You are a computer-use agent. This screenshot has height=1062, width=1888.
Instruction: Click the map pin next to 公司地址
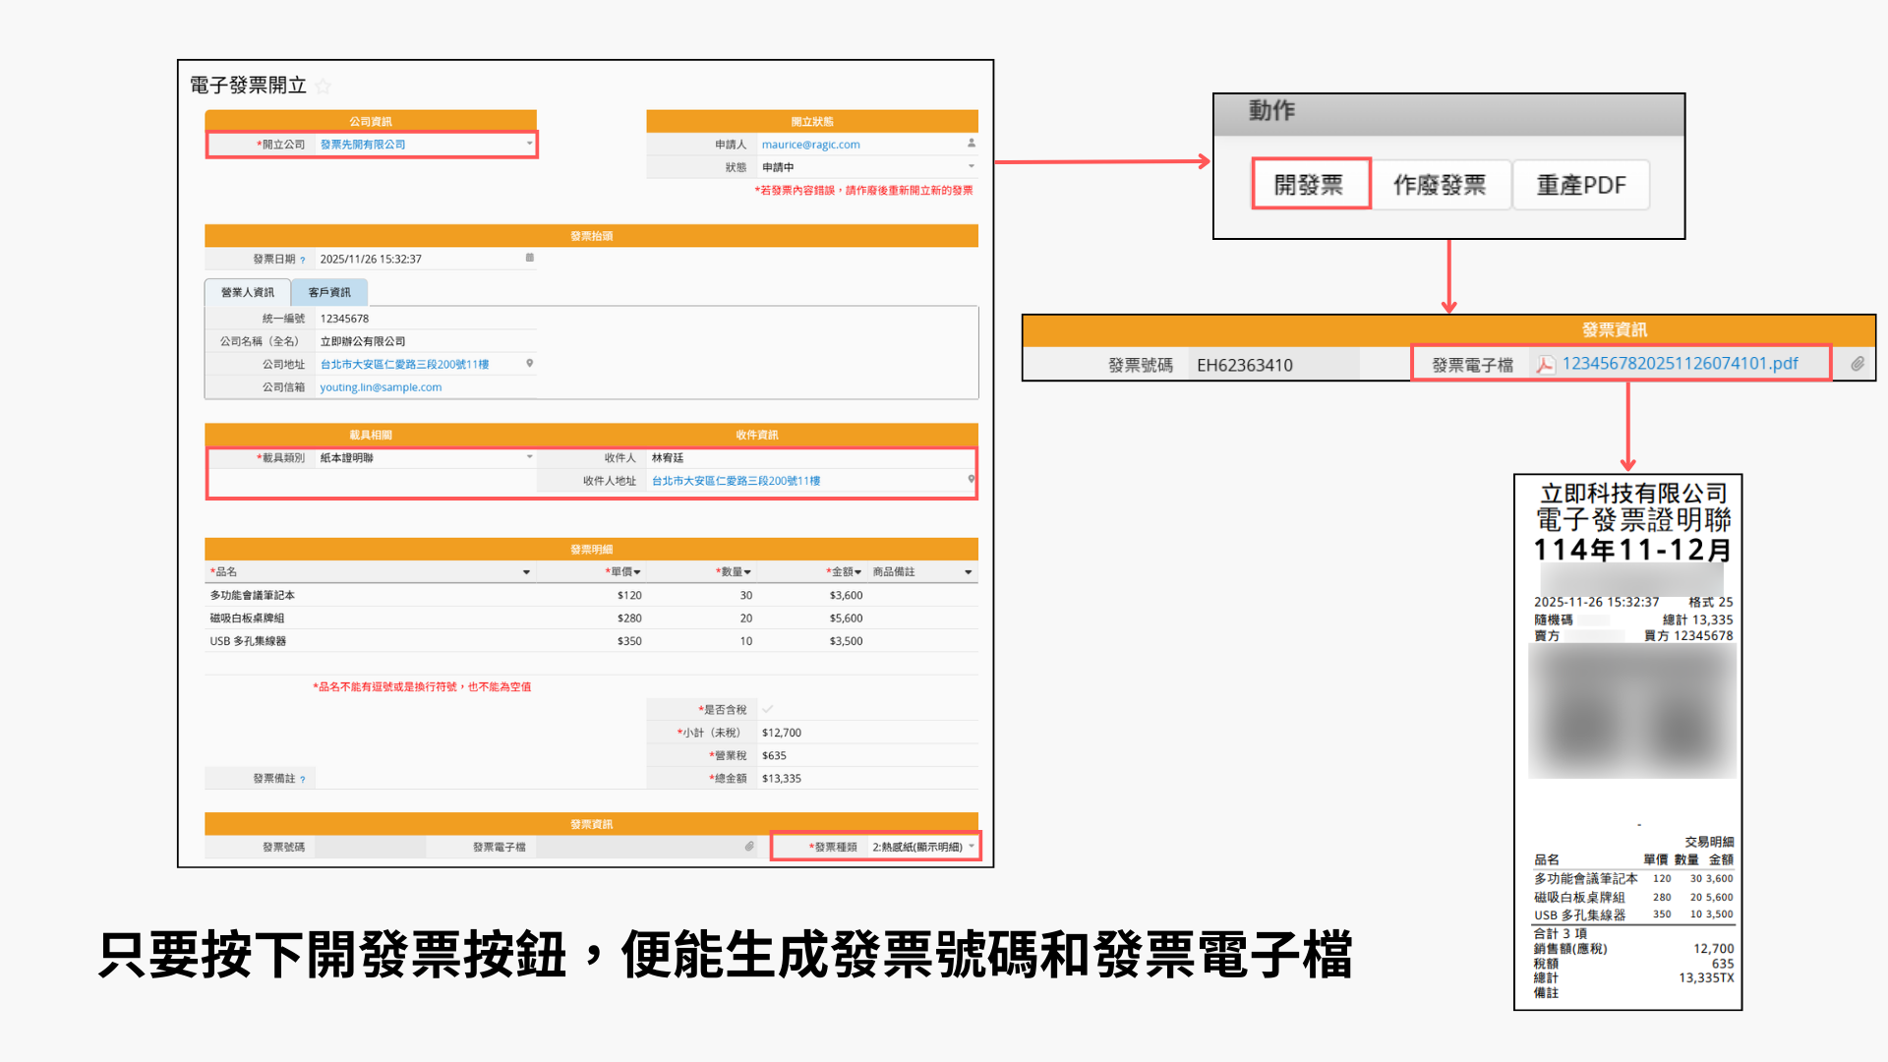click(529, 364)
